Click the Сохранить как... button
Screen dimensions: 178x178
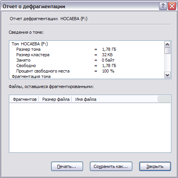(111, 166)
